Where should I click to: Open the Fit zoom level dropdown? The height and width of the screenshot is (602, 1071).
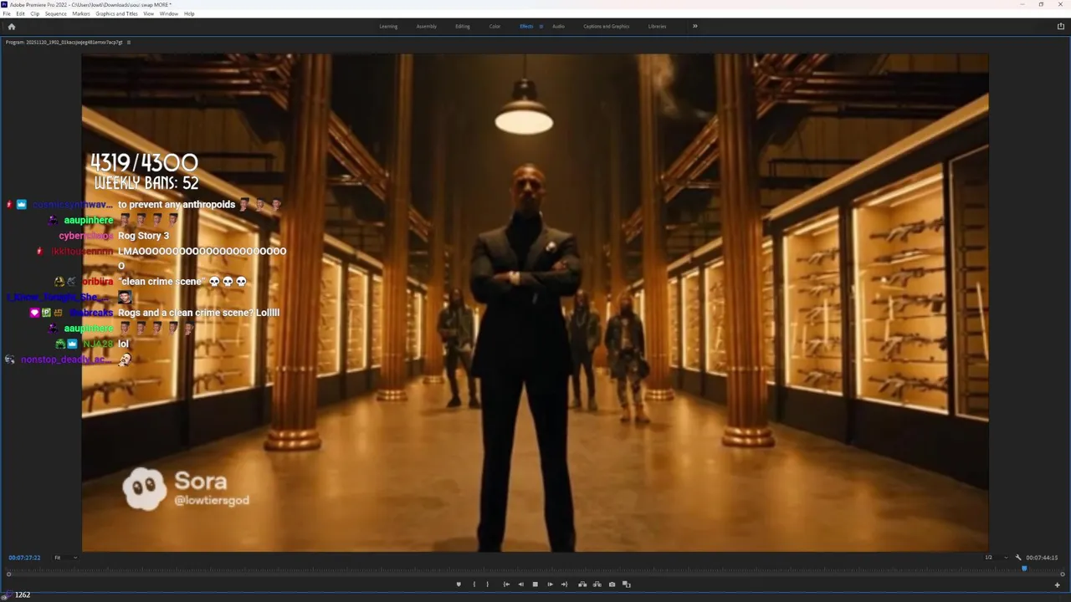(x=65, y=558)
